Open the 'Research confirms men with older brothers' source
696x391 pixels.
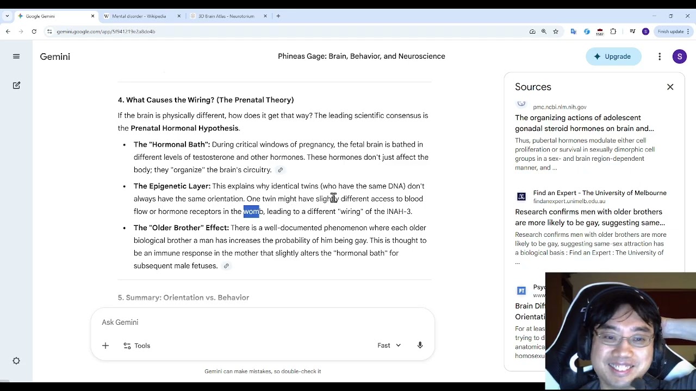tap(590, 217)
